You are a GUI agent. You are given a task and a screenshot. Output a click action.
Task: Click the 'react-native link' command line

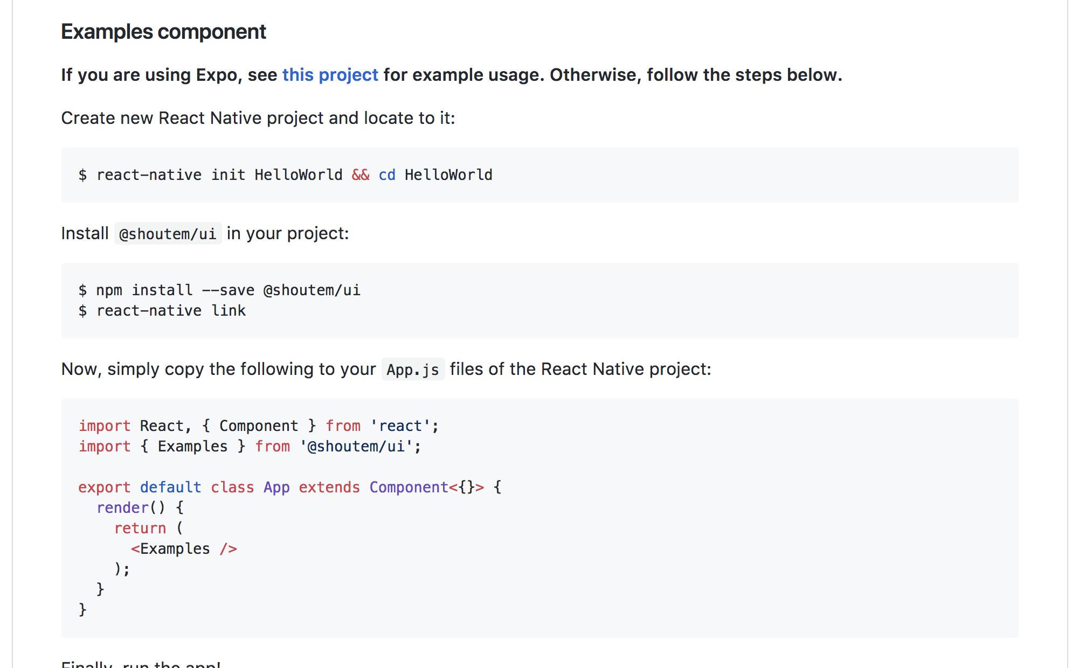pyautogui.click(x=162, y=311)
